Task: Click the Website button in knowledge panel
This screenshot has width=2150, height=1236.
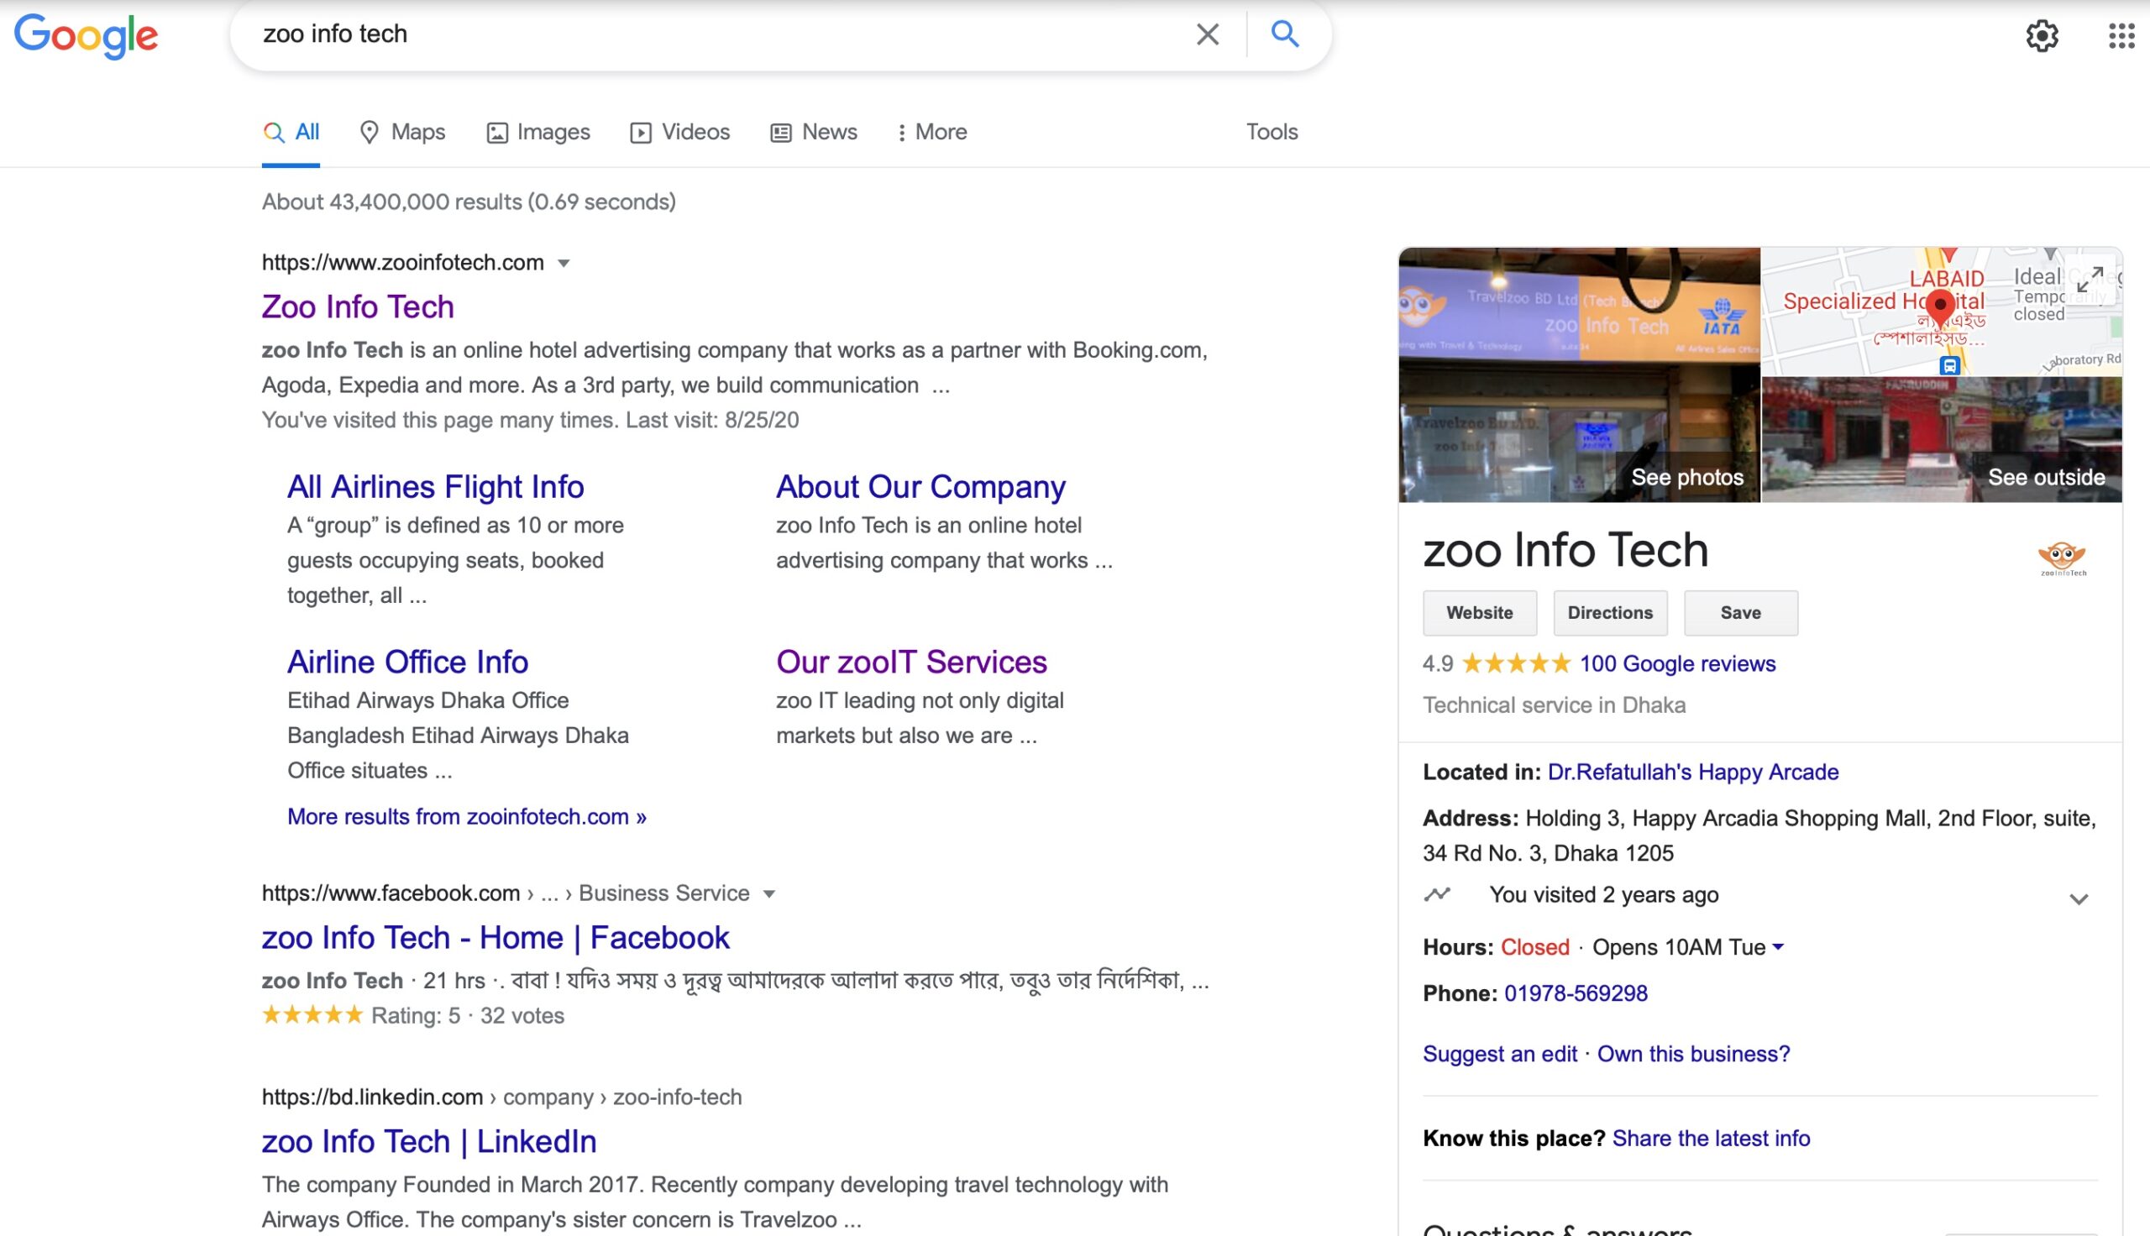Action: pyautogui.click(x=1480, y=613)
